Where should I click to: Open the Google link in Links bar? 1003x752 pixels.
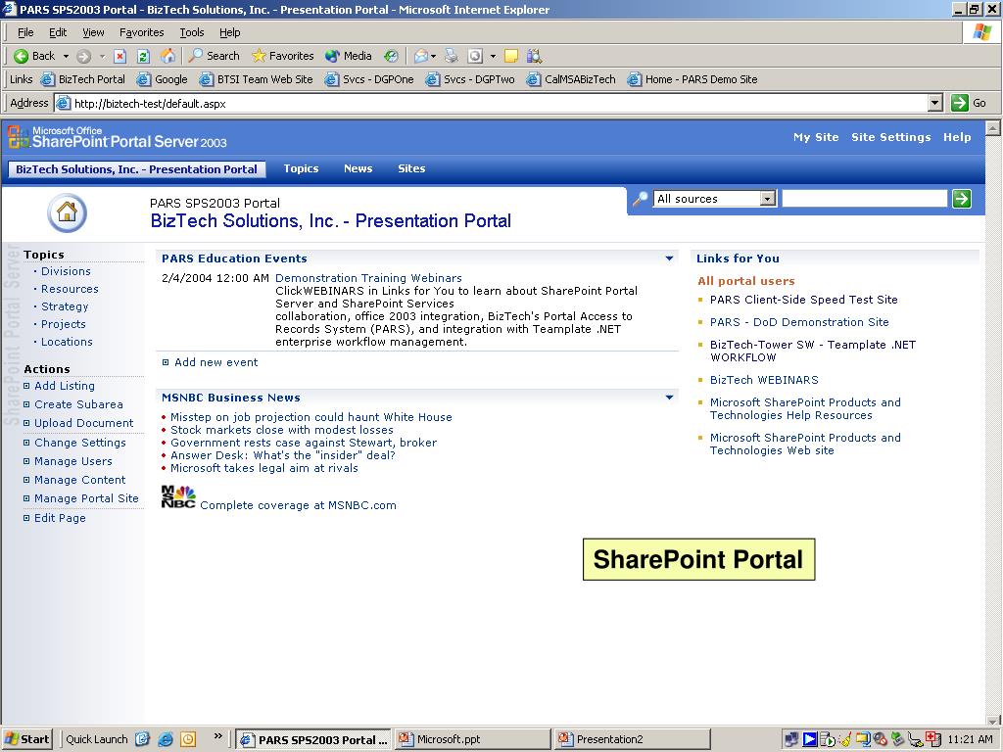click(164, 79)
